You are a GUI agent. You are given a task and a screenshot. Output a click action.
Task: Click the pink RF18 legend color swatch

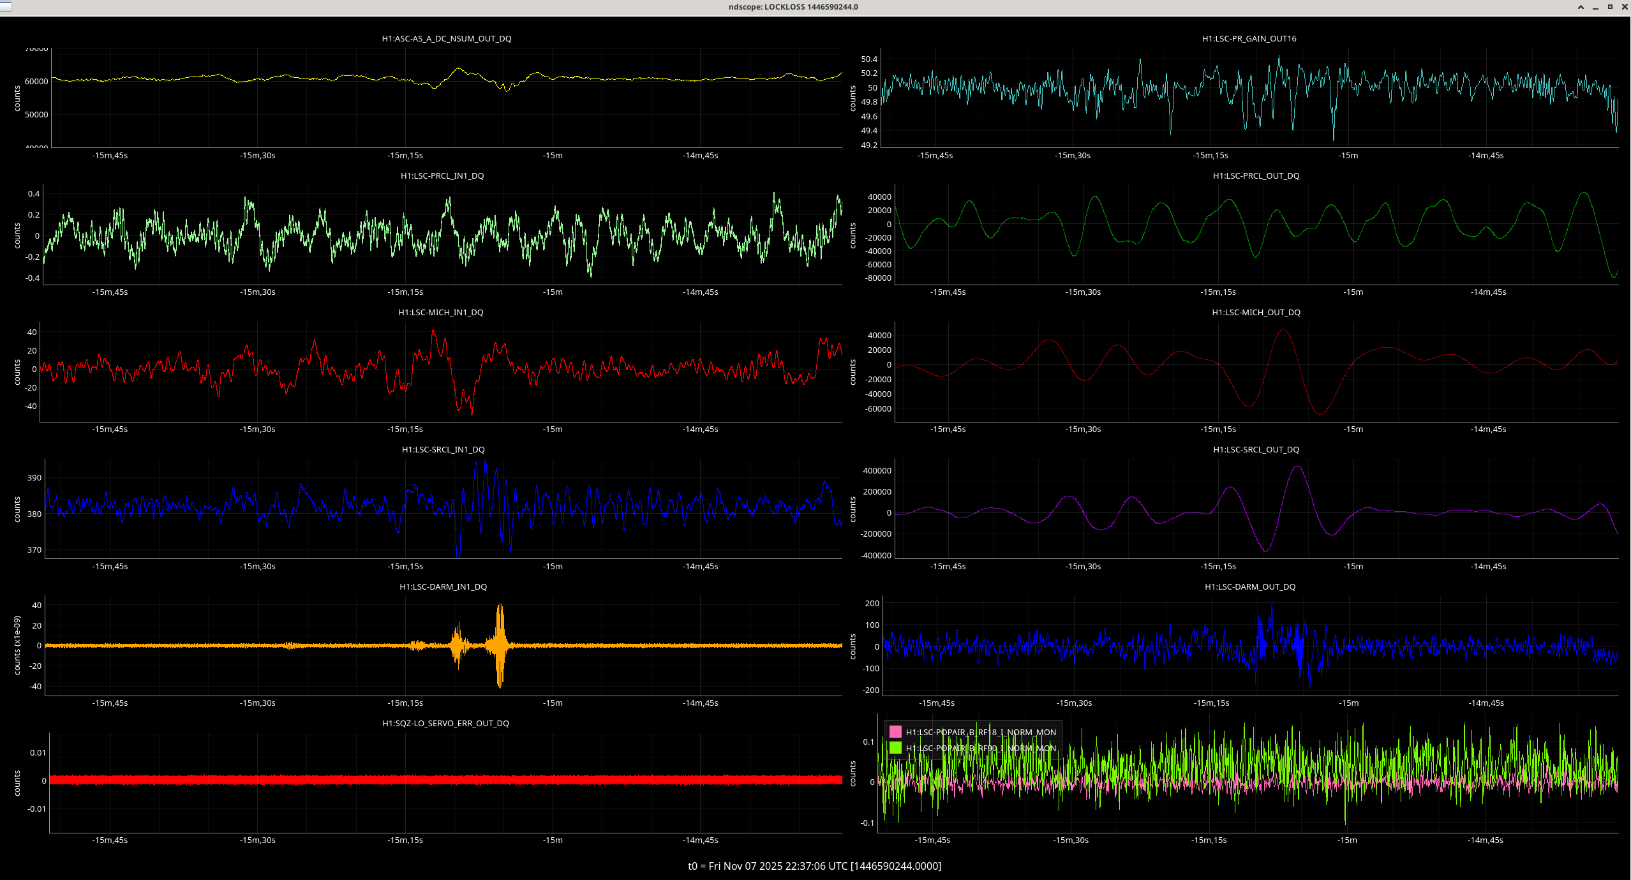click(x=895, y=732)
